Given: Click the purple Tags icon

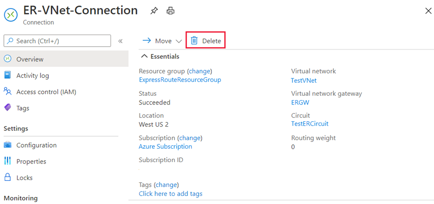Looking at the screenshot, I should pos(7,108).
